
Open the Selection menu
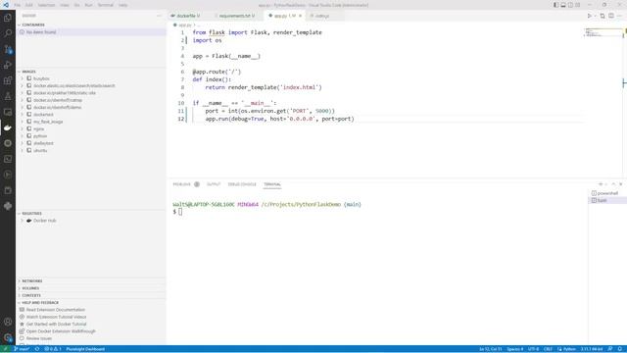(46, 5)
